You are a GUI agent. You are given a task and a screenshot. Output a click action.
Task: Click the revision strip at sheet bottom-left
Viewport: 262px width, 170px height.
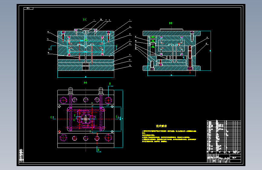pyautogui.click(x=21, y=155)
